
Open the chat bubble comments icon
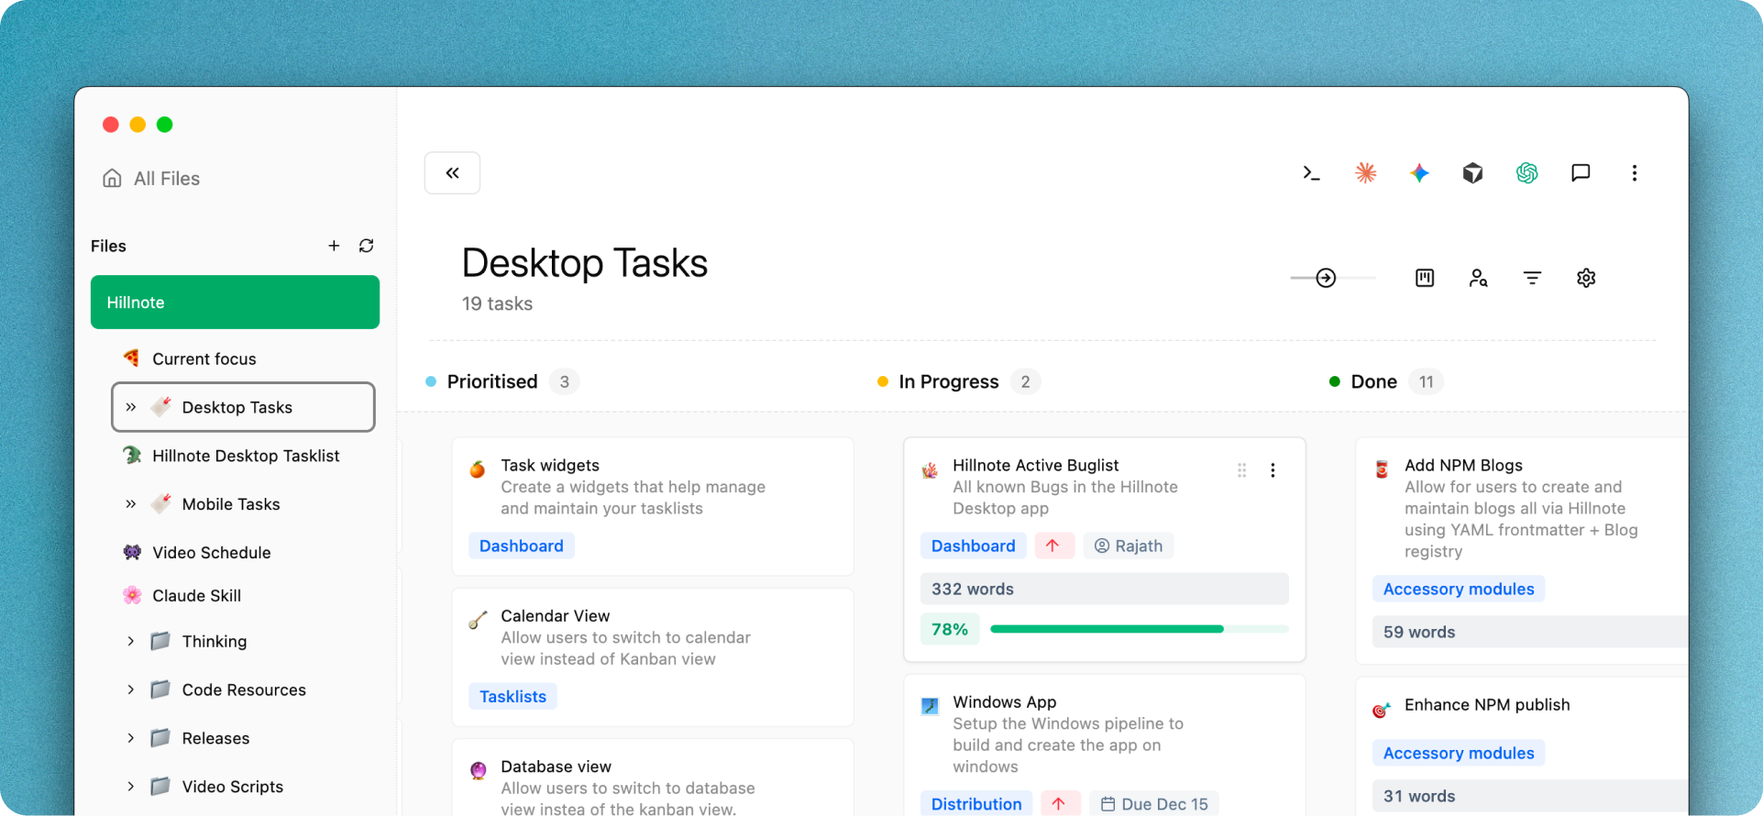tap(1581, 172)
